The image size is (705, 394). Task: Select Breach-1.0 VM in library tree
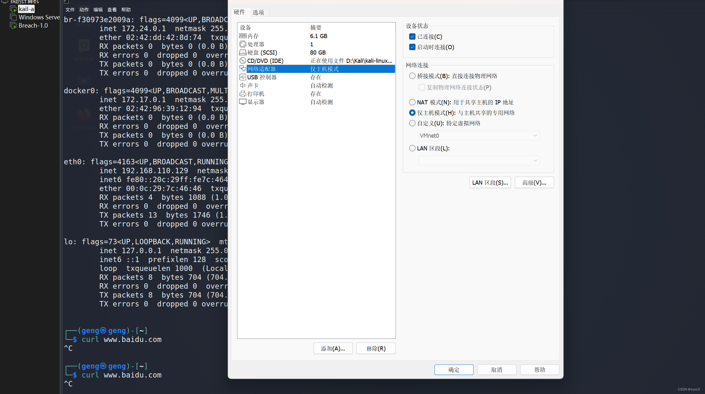(x=33, y=26)
